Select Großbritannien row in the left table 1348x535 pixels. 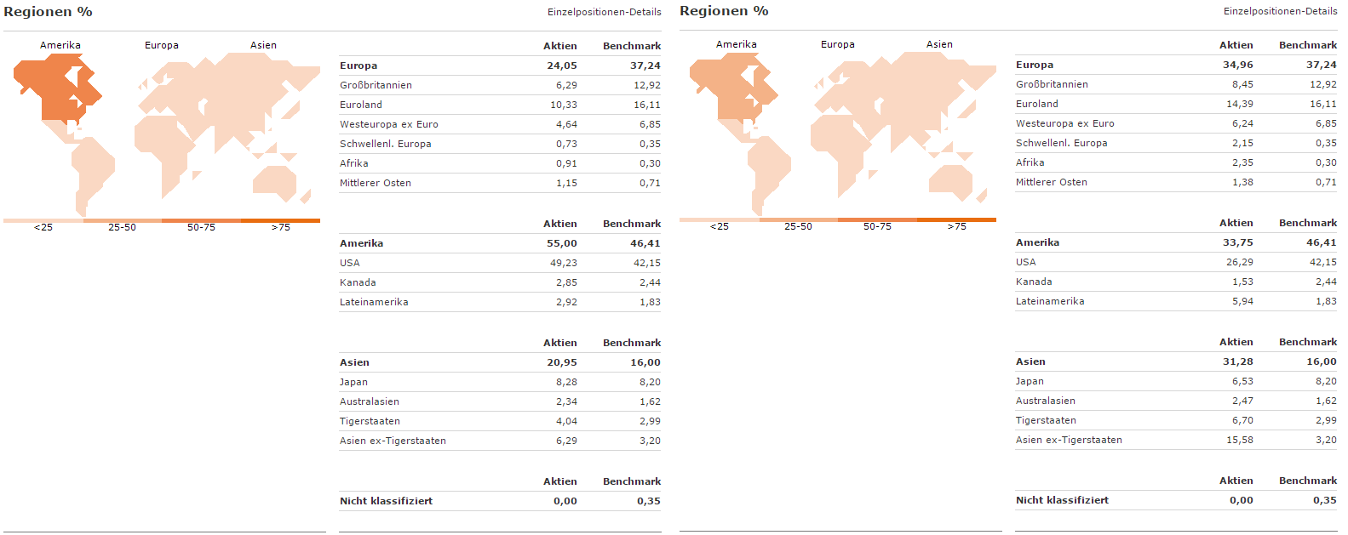click(500, 85)
